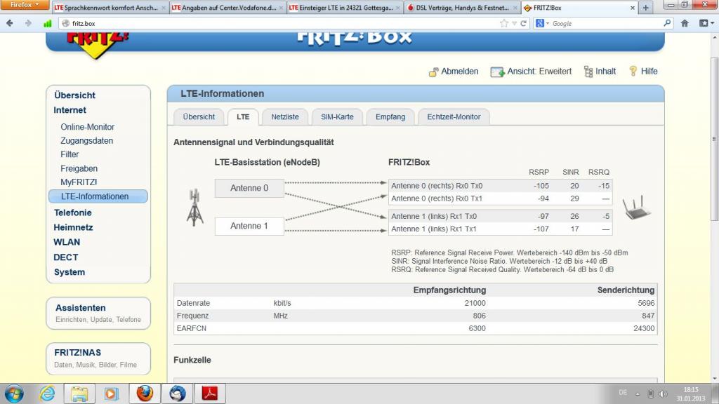Click the LTE base station tower icon
This screenshot has width=719, height=404.
pyautogui.click(x=195, y=208)
